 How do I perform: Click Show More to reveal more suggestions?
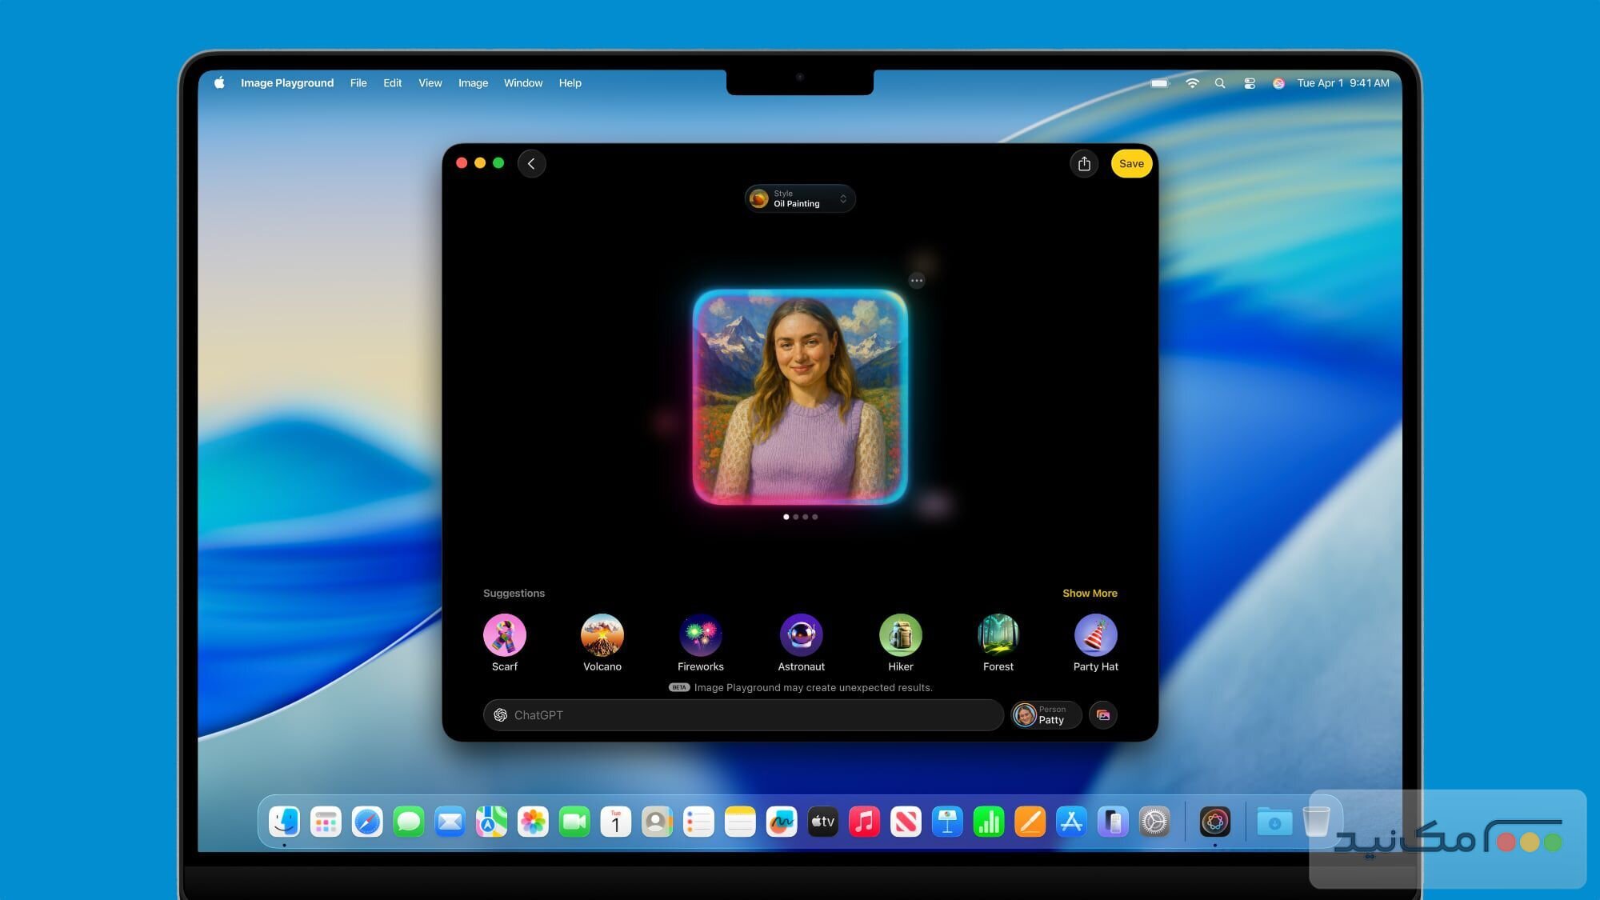click(1090, 593)
